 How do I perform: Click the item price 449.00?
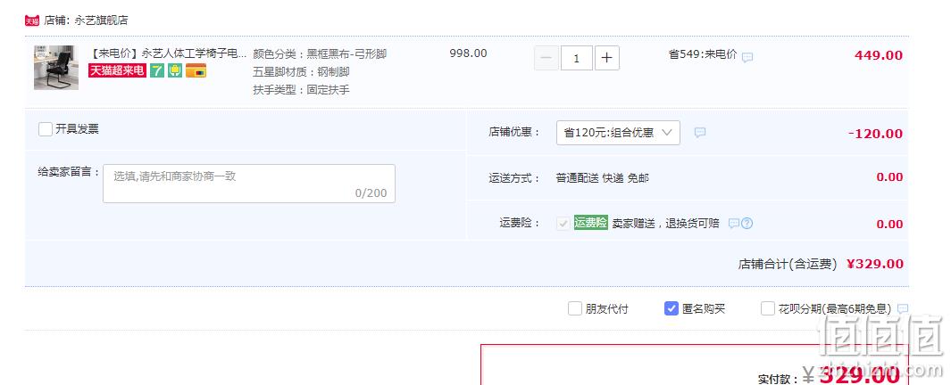pos(879,55)
